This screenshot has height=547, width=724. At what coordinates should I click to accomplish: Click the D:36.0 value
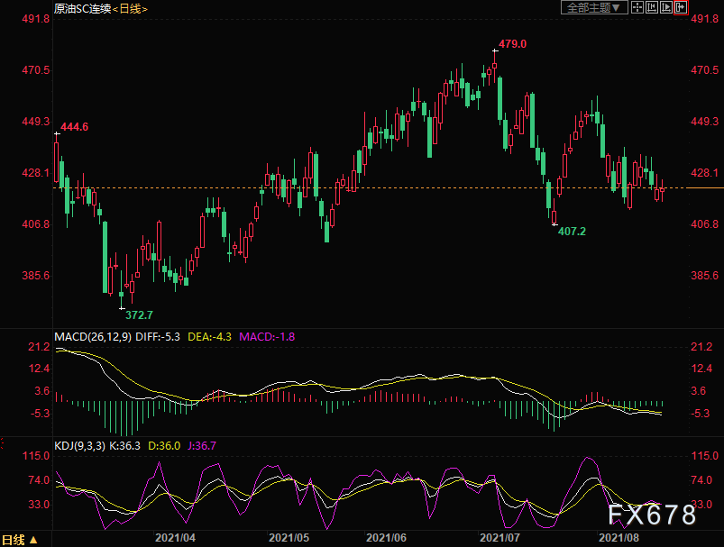pyautogui.click(x=164, y=446)
